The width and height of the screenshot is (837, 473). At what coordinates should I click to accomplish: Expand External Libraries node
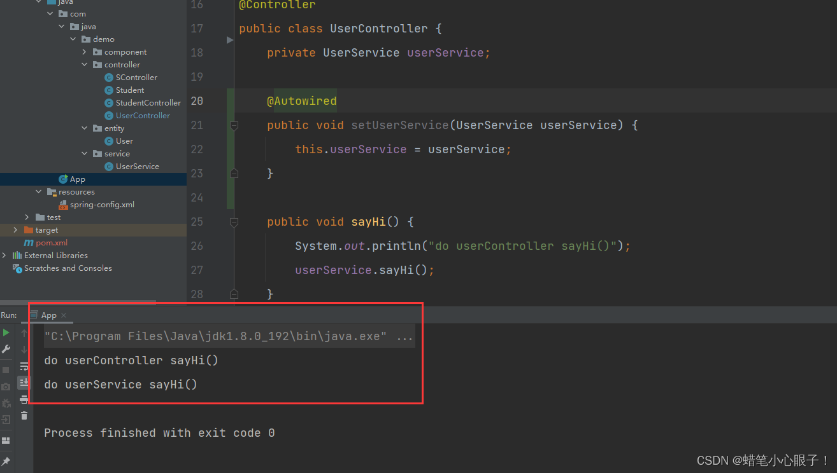tap(4, 256)
